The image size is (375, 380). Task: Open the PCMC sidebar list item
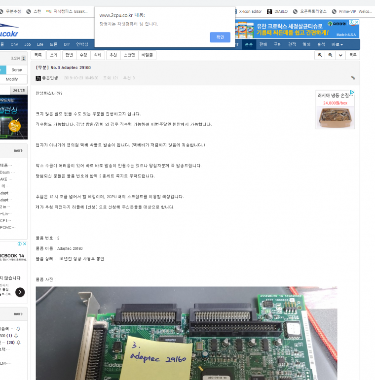point(8,227)
